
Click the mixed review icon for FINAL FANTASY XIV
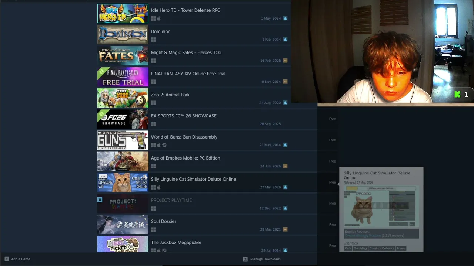[285, 81]
